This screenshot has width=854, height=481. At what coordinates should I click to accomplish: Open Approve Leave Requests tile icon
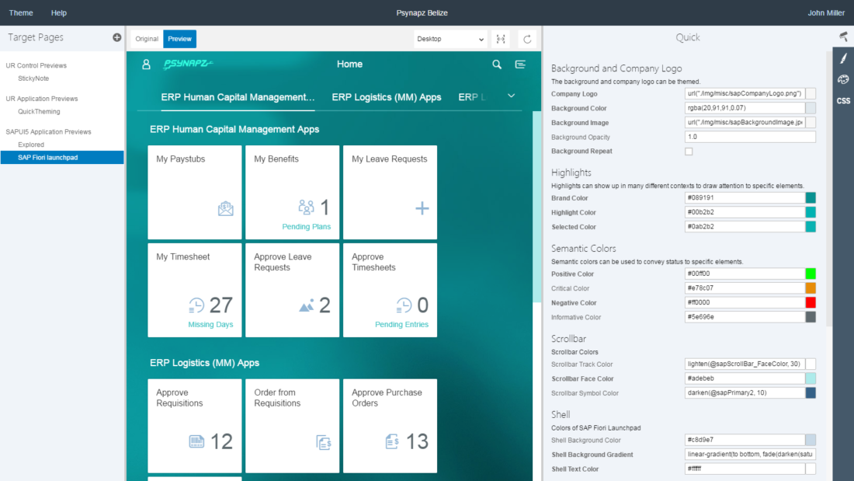pyautogui.click(x=306, y=305)
